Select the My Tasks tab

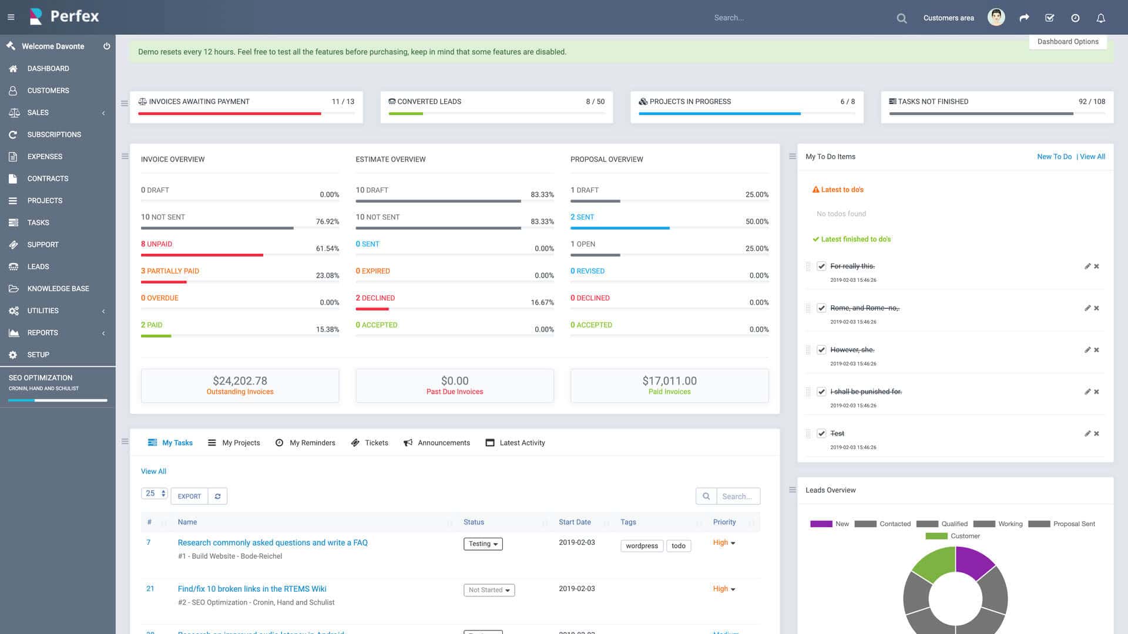pos(170,443)
